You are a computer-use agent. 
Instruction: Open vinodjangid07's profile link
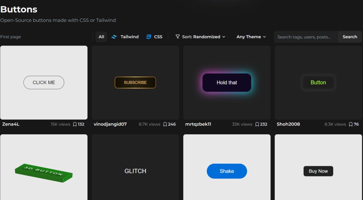click(110, 124)
